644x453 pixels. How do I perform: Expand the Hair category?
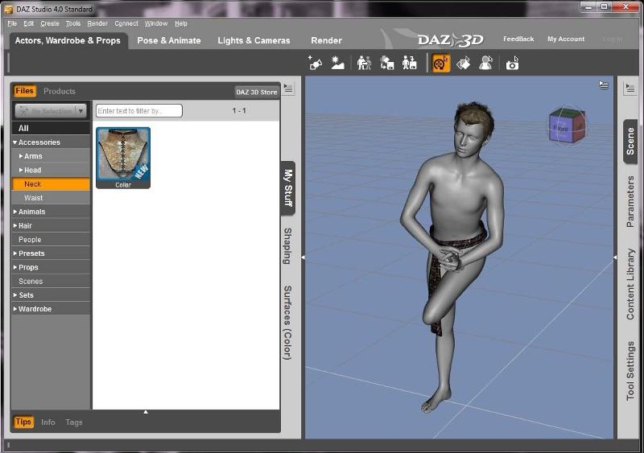(x=15, y=225)
